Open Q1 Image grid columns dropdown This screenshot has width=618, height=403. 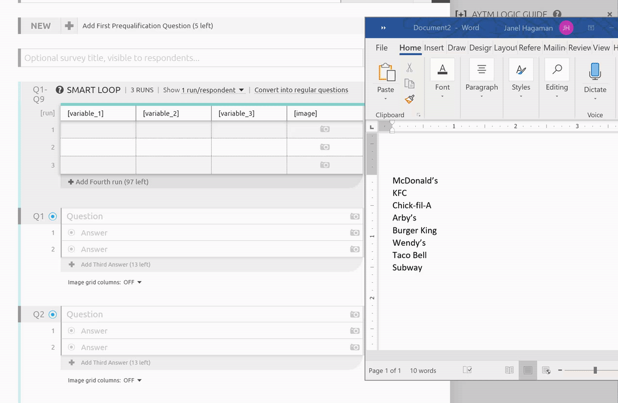(x=132, y=282)
